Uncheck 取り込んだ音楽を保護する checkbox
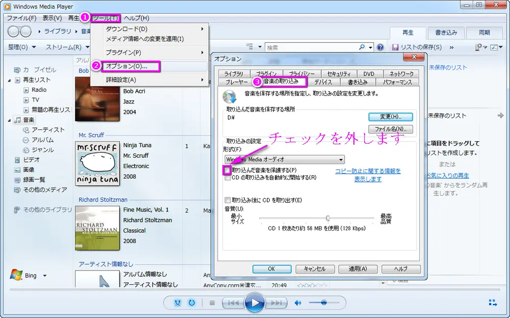Viewport: 510px width, 318px height. pyautogui.click(x=227, y=170)
